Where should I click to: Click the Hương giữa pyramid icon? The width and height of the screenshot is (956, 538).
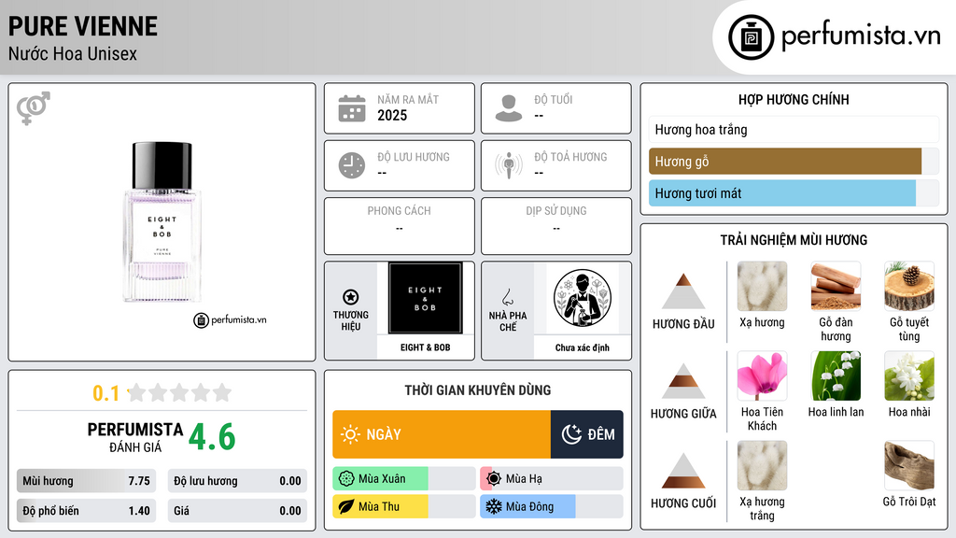(x=683, y=381)
